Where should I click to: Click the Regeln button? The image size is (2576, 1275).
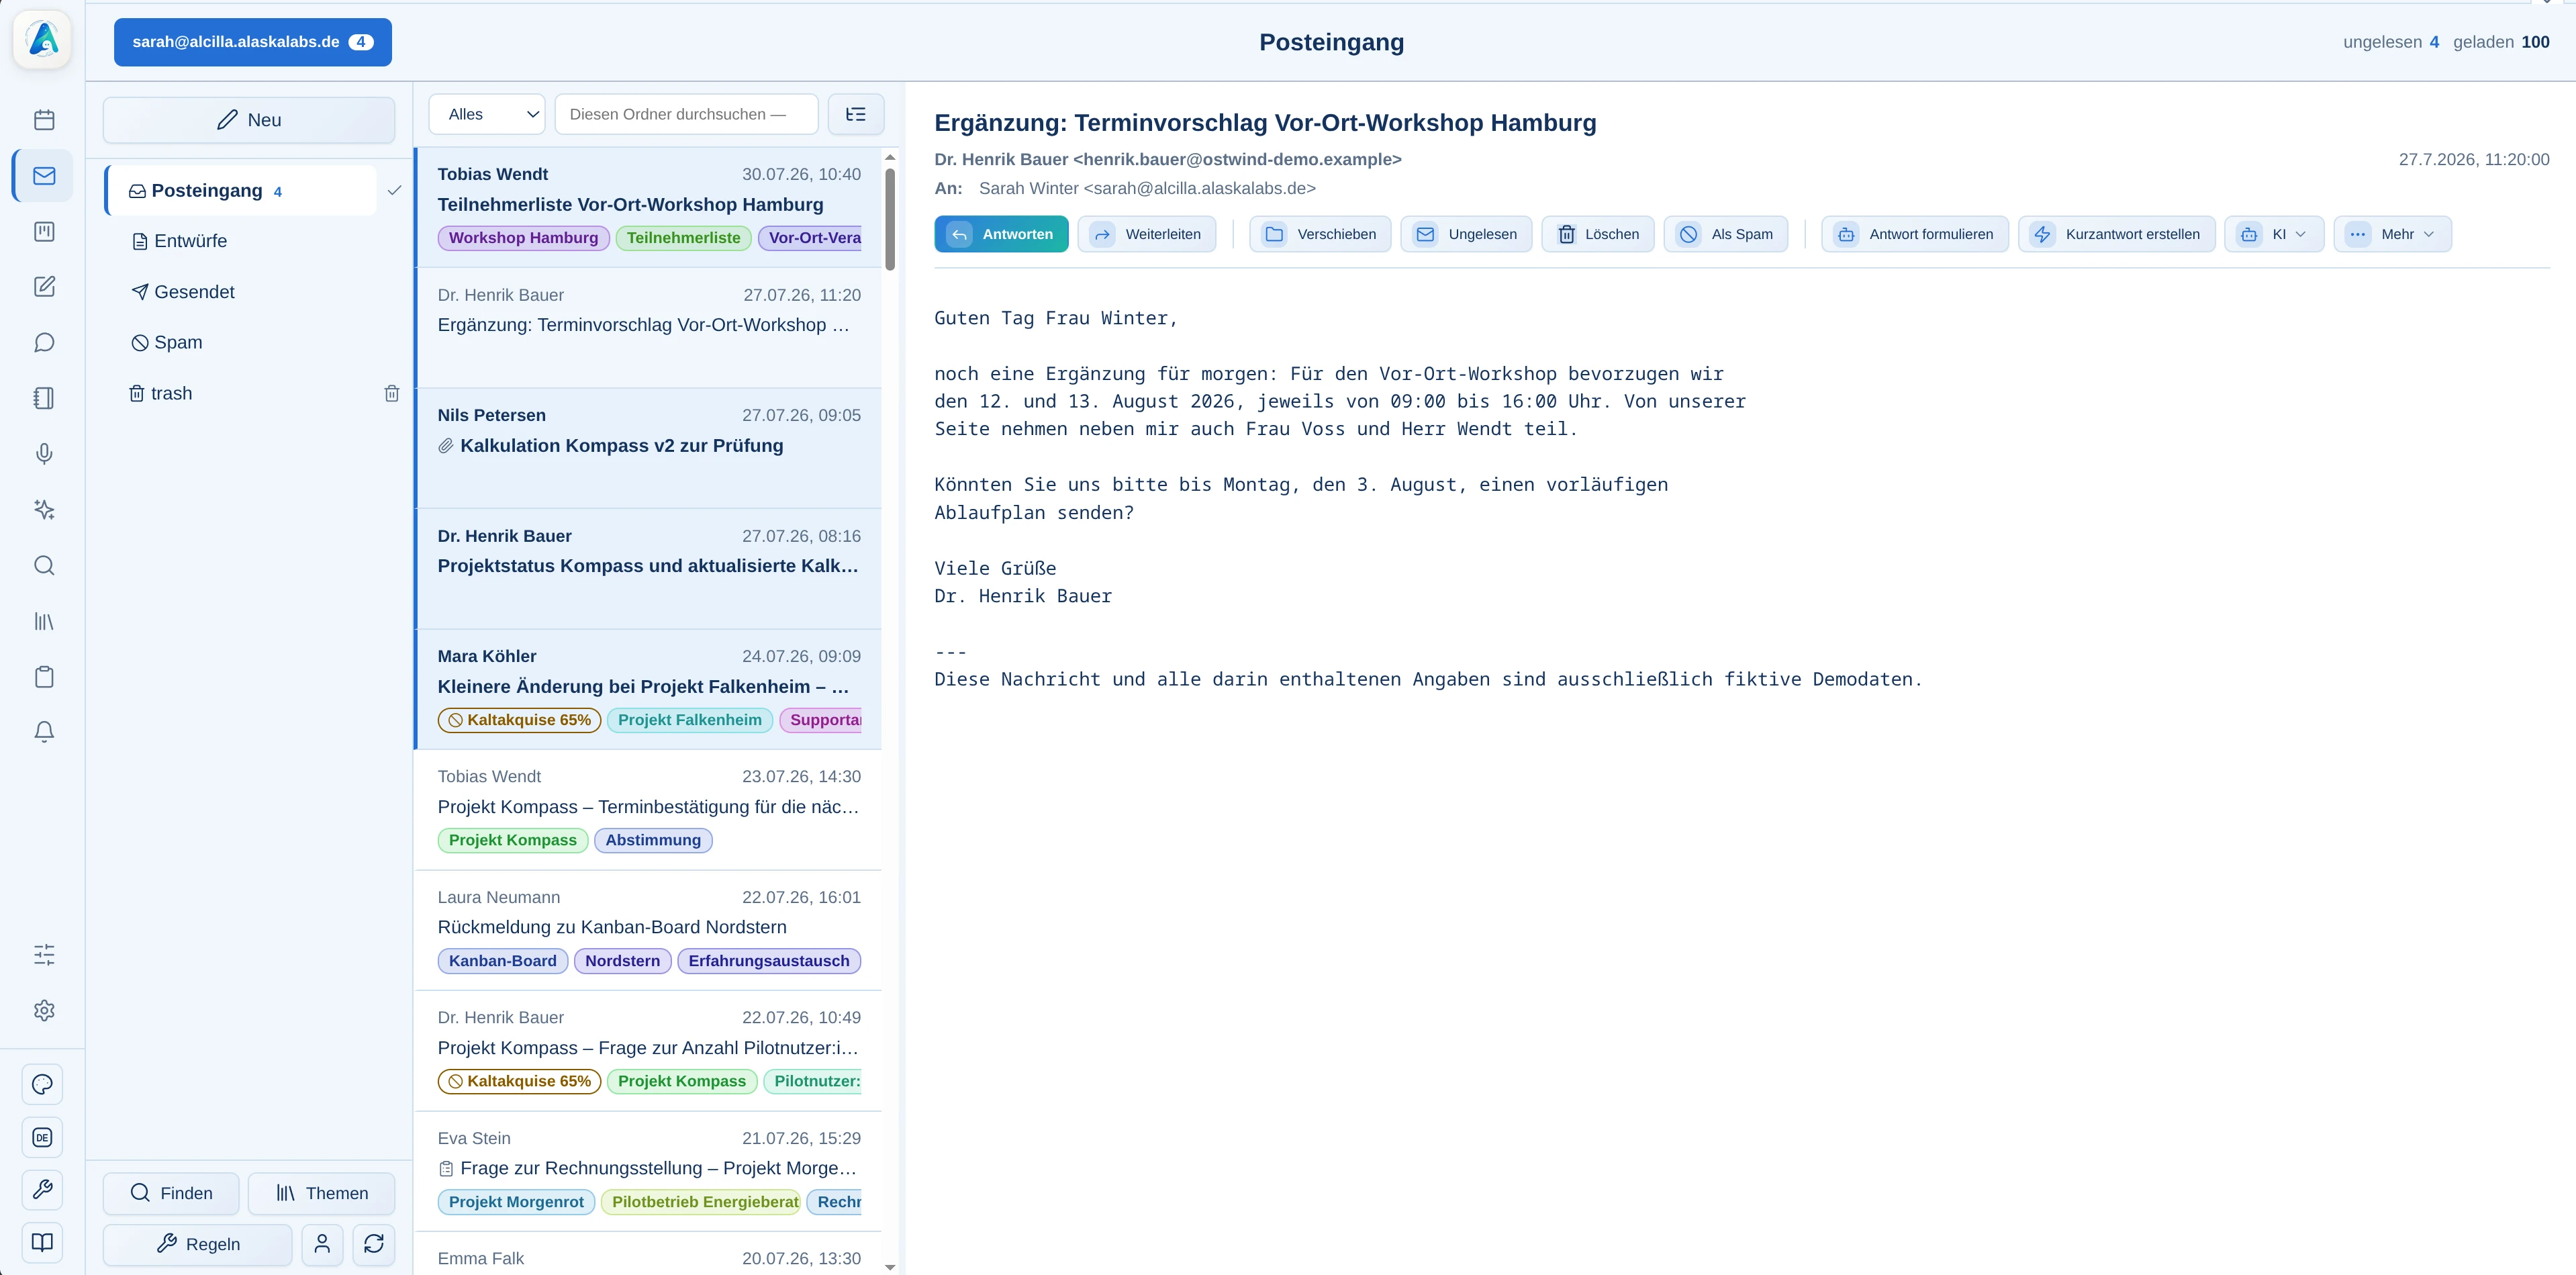[x=198, y=1244]
